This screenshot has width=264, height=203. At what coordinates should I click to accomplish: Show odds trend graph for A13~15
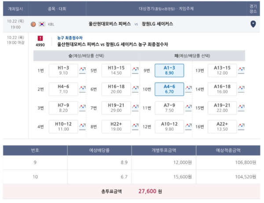pos(241,70)
